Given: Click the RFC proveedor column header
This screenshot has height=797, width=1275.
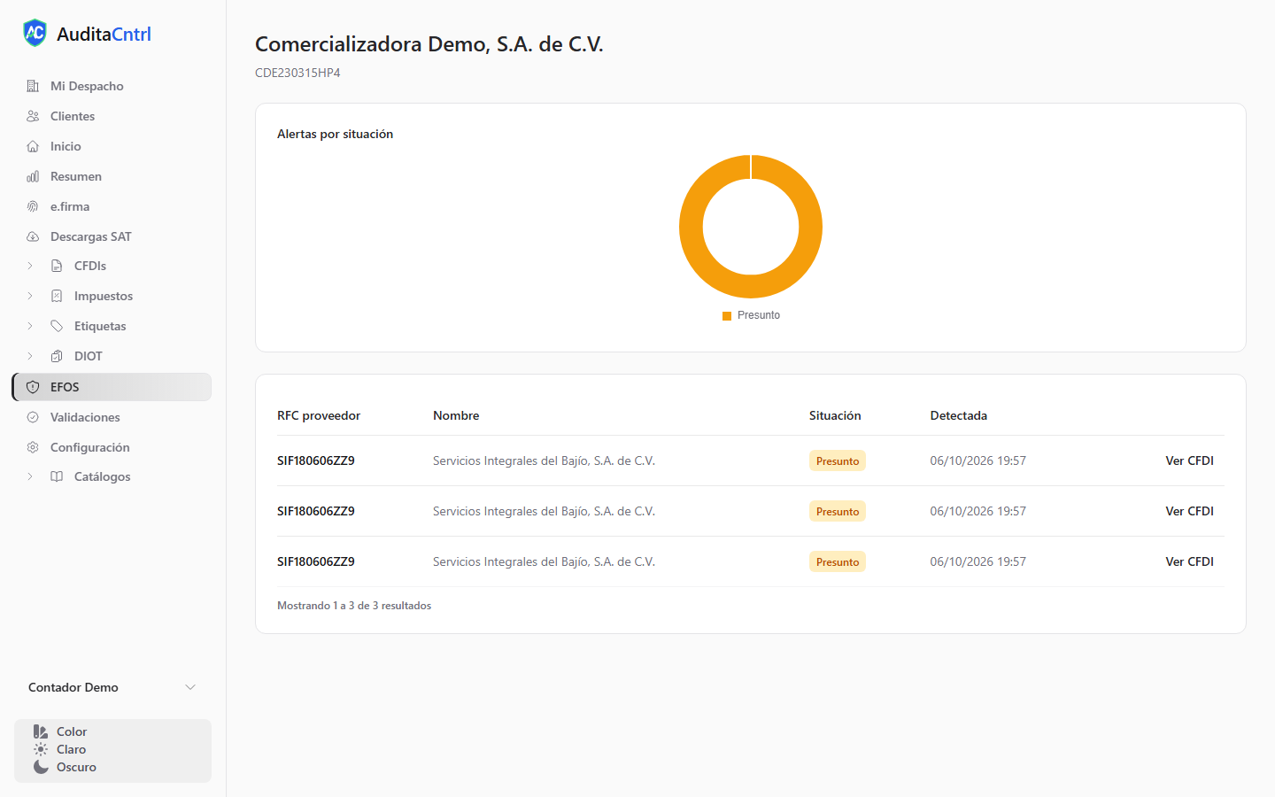Looking at the screenshot, I should coord(319,415).
